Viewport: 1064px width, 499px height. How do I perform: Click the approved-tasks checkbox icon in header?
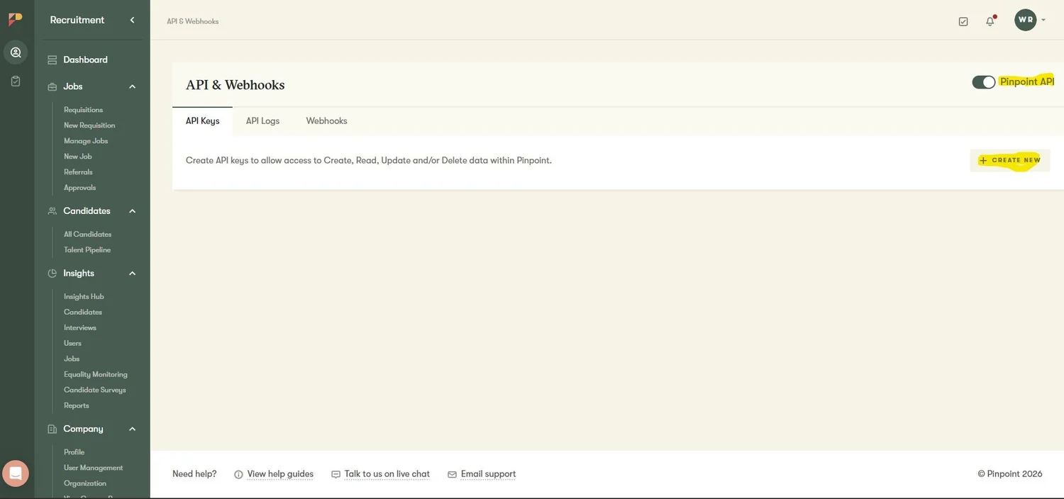962,20
